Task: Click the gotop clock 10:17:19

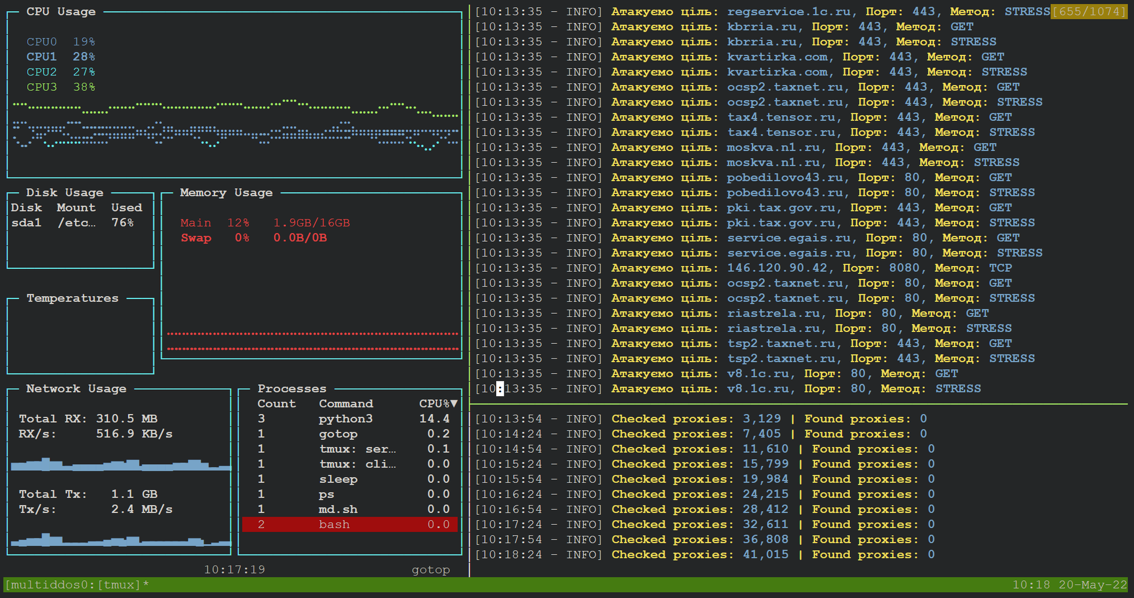Action: tap(234, 570)
